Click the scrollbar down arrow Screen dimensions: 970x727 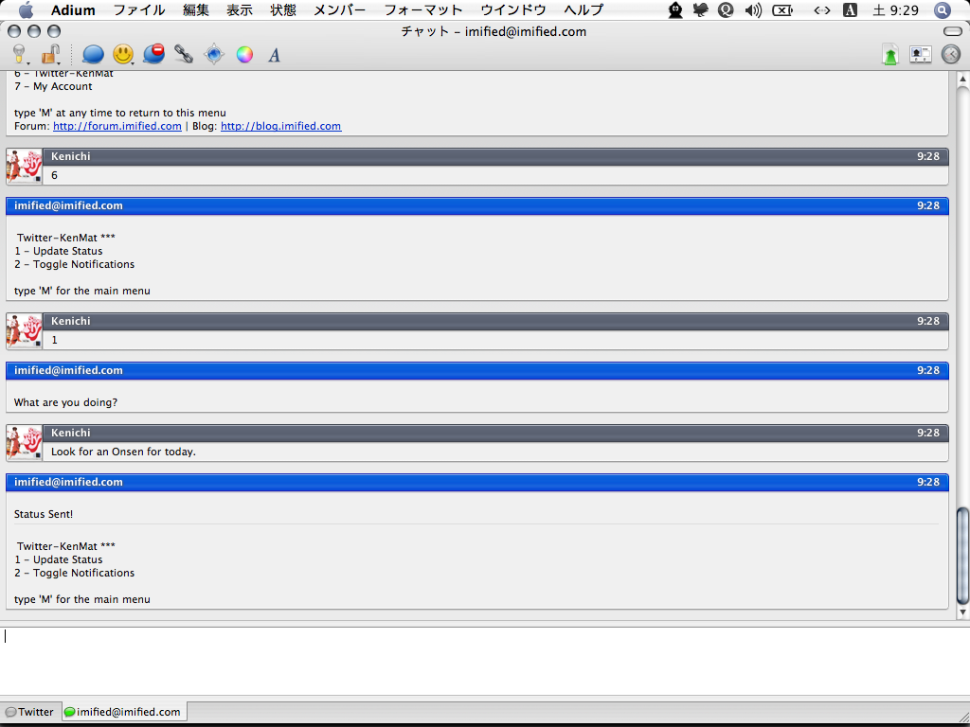[x=962, y=612]
